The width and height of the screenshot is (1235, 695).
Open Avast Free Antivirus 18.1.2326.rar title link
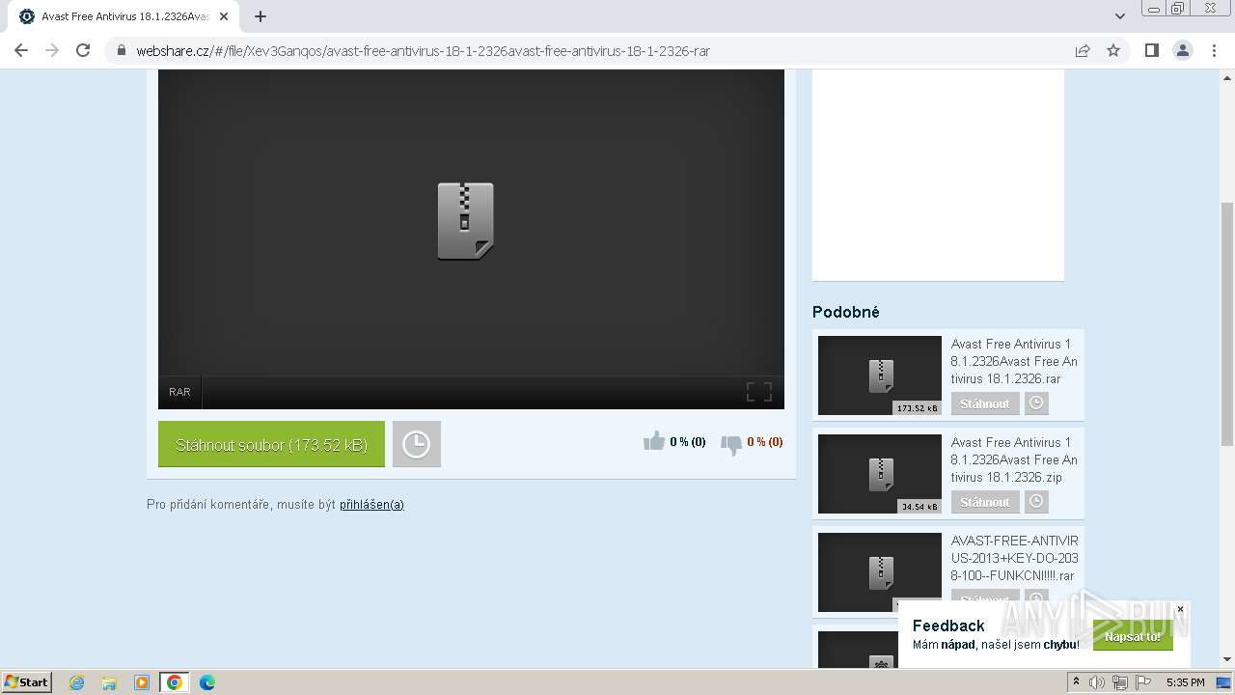click(1014, 361)
